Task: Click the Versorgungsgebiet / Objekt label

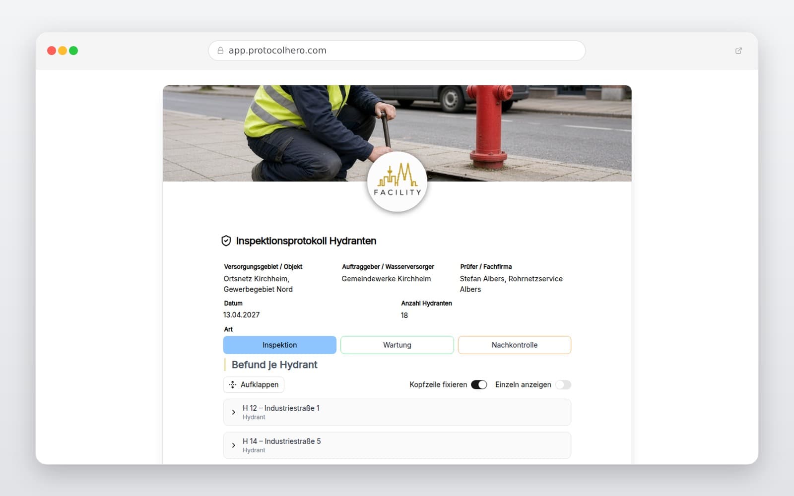Action: click(263, 267)
